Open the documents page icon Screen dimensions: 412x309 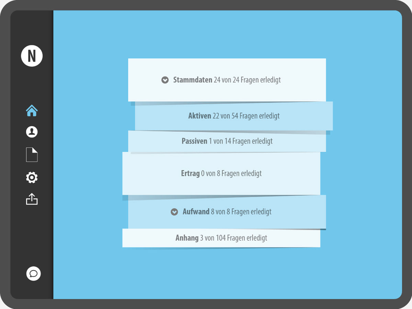(32, 155)
